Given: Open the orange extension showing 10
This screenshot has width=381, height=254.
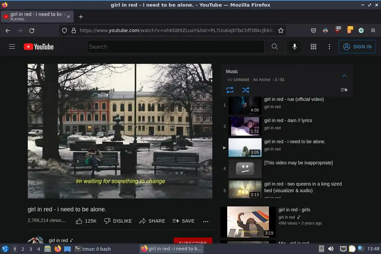Looking at the screenshot, I should pos(349,30).
